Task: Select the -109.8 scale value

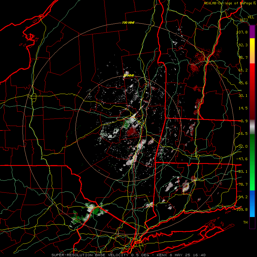Action: (241, 210)
